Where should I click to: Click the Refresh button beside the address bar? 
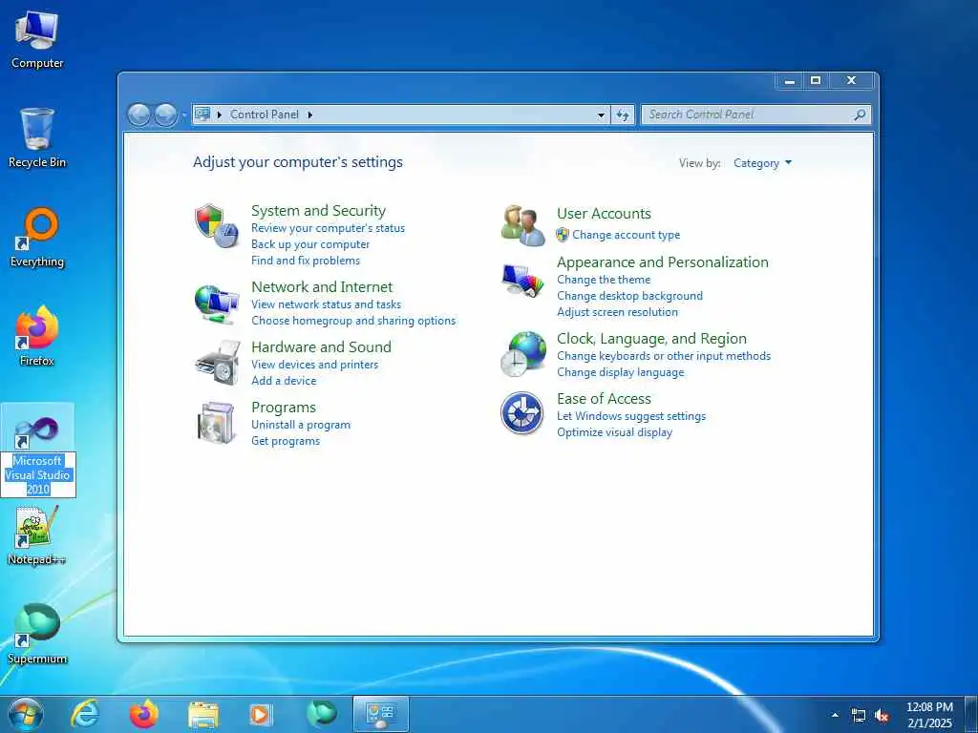click(623, 115)
